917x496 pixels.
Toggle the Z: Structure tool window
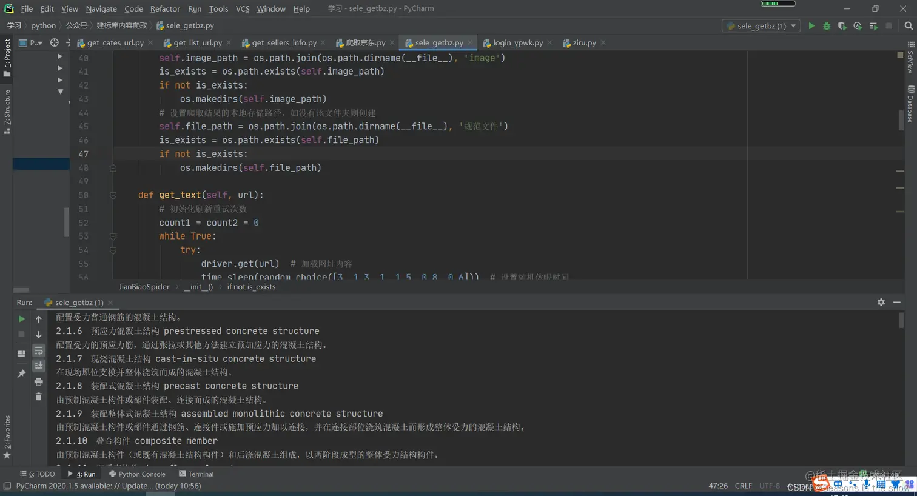click(x=7, y=112)
